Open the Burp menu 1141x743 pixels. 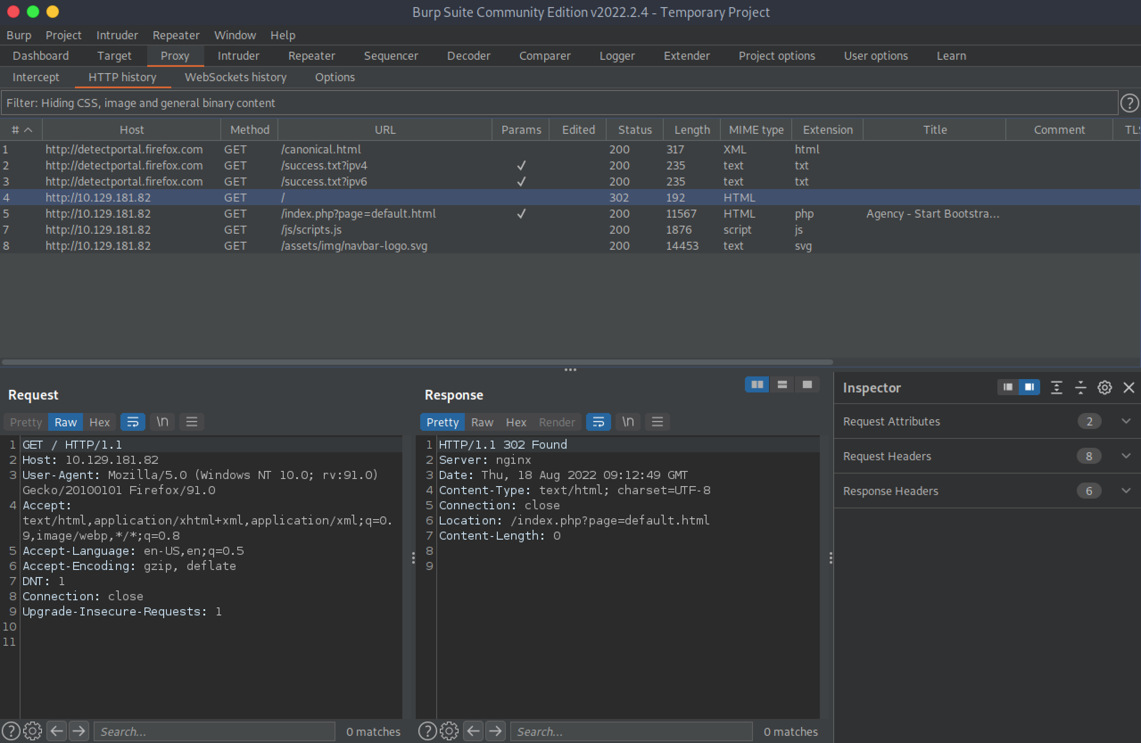point(19,35)
